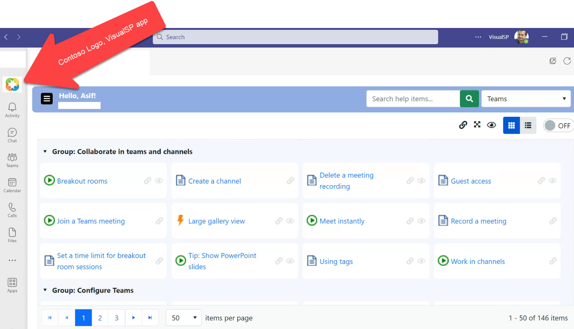This screenshot has width=574, height=329.
Task: Open the Calendar in the sidebar
Action: [12, 185]
